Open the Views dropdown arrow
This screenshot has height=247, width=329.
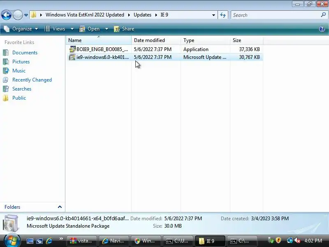click(72, 29)
